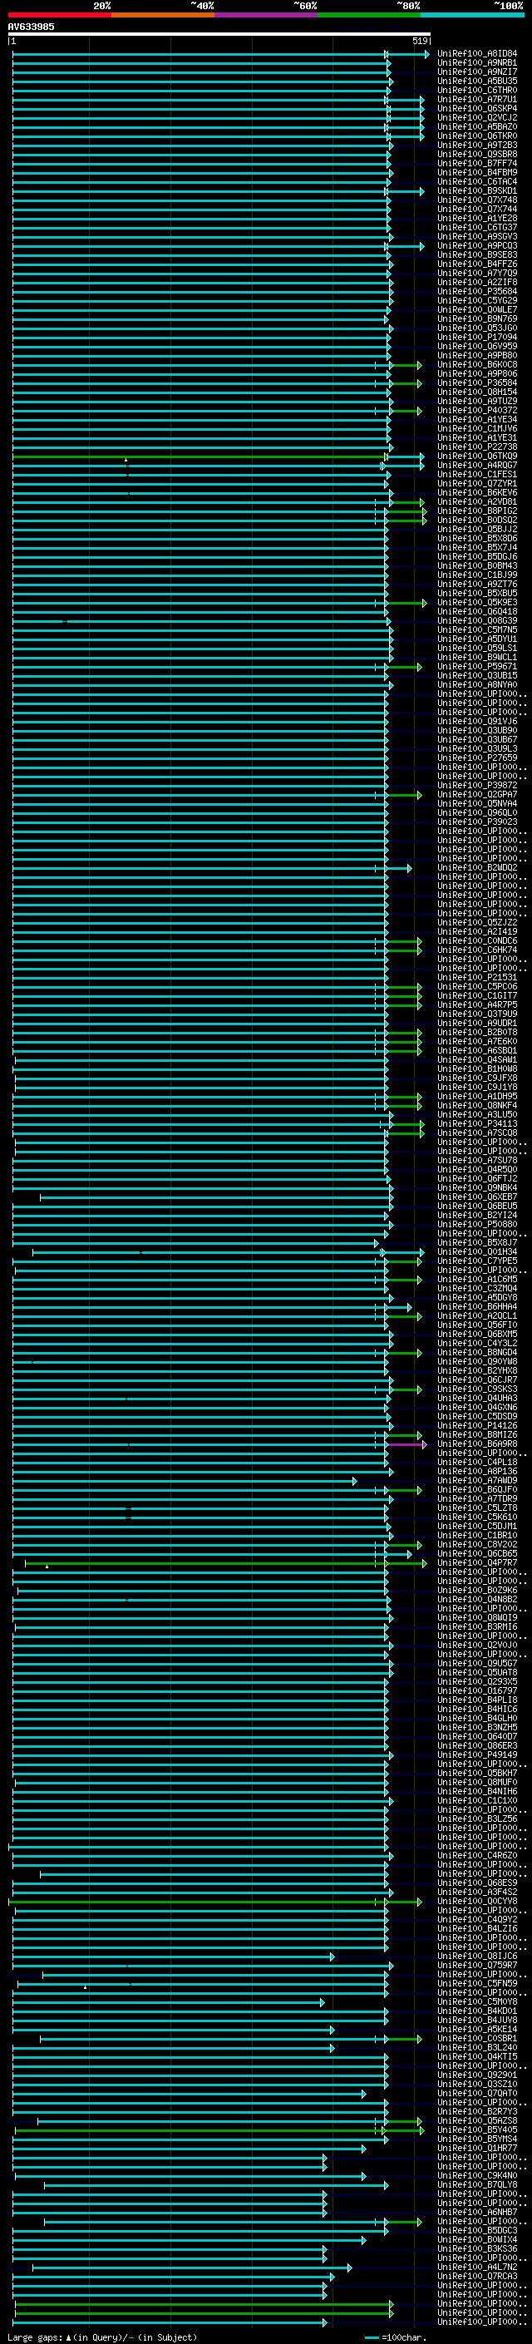Image resolution: width=532 pixels, height=2344 pixels.
Task: Select the UniRef100_Q8NKF4 label
Action: click(x=477, y=1106)
